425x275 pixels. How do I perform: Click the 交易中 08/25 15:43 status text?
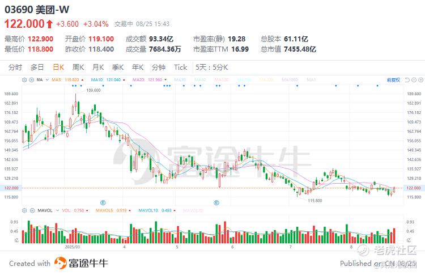click(x=142, y=24)
